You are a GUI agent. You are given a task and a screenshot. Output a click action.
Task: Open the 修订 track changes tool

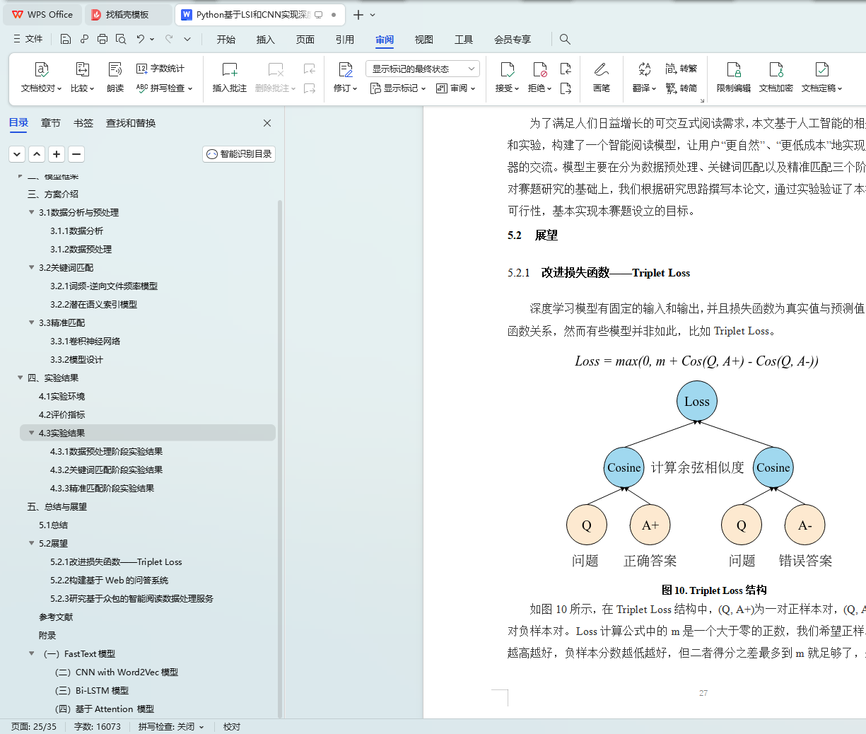coord(345,78)
